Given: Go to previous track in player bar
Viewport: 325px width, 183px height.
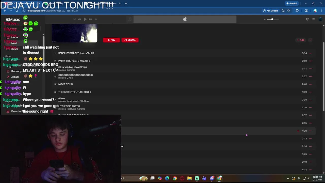Looking at the screenshot, I should pyautogui.click(x=79, y=19).
